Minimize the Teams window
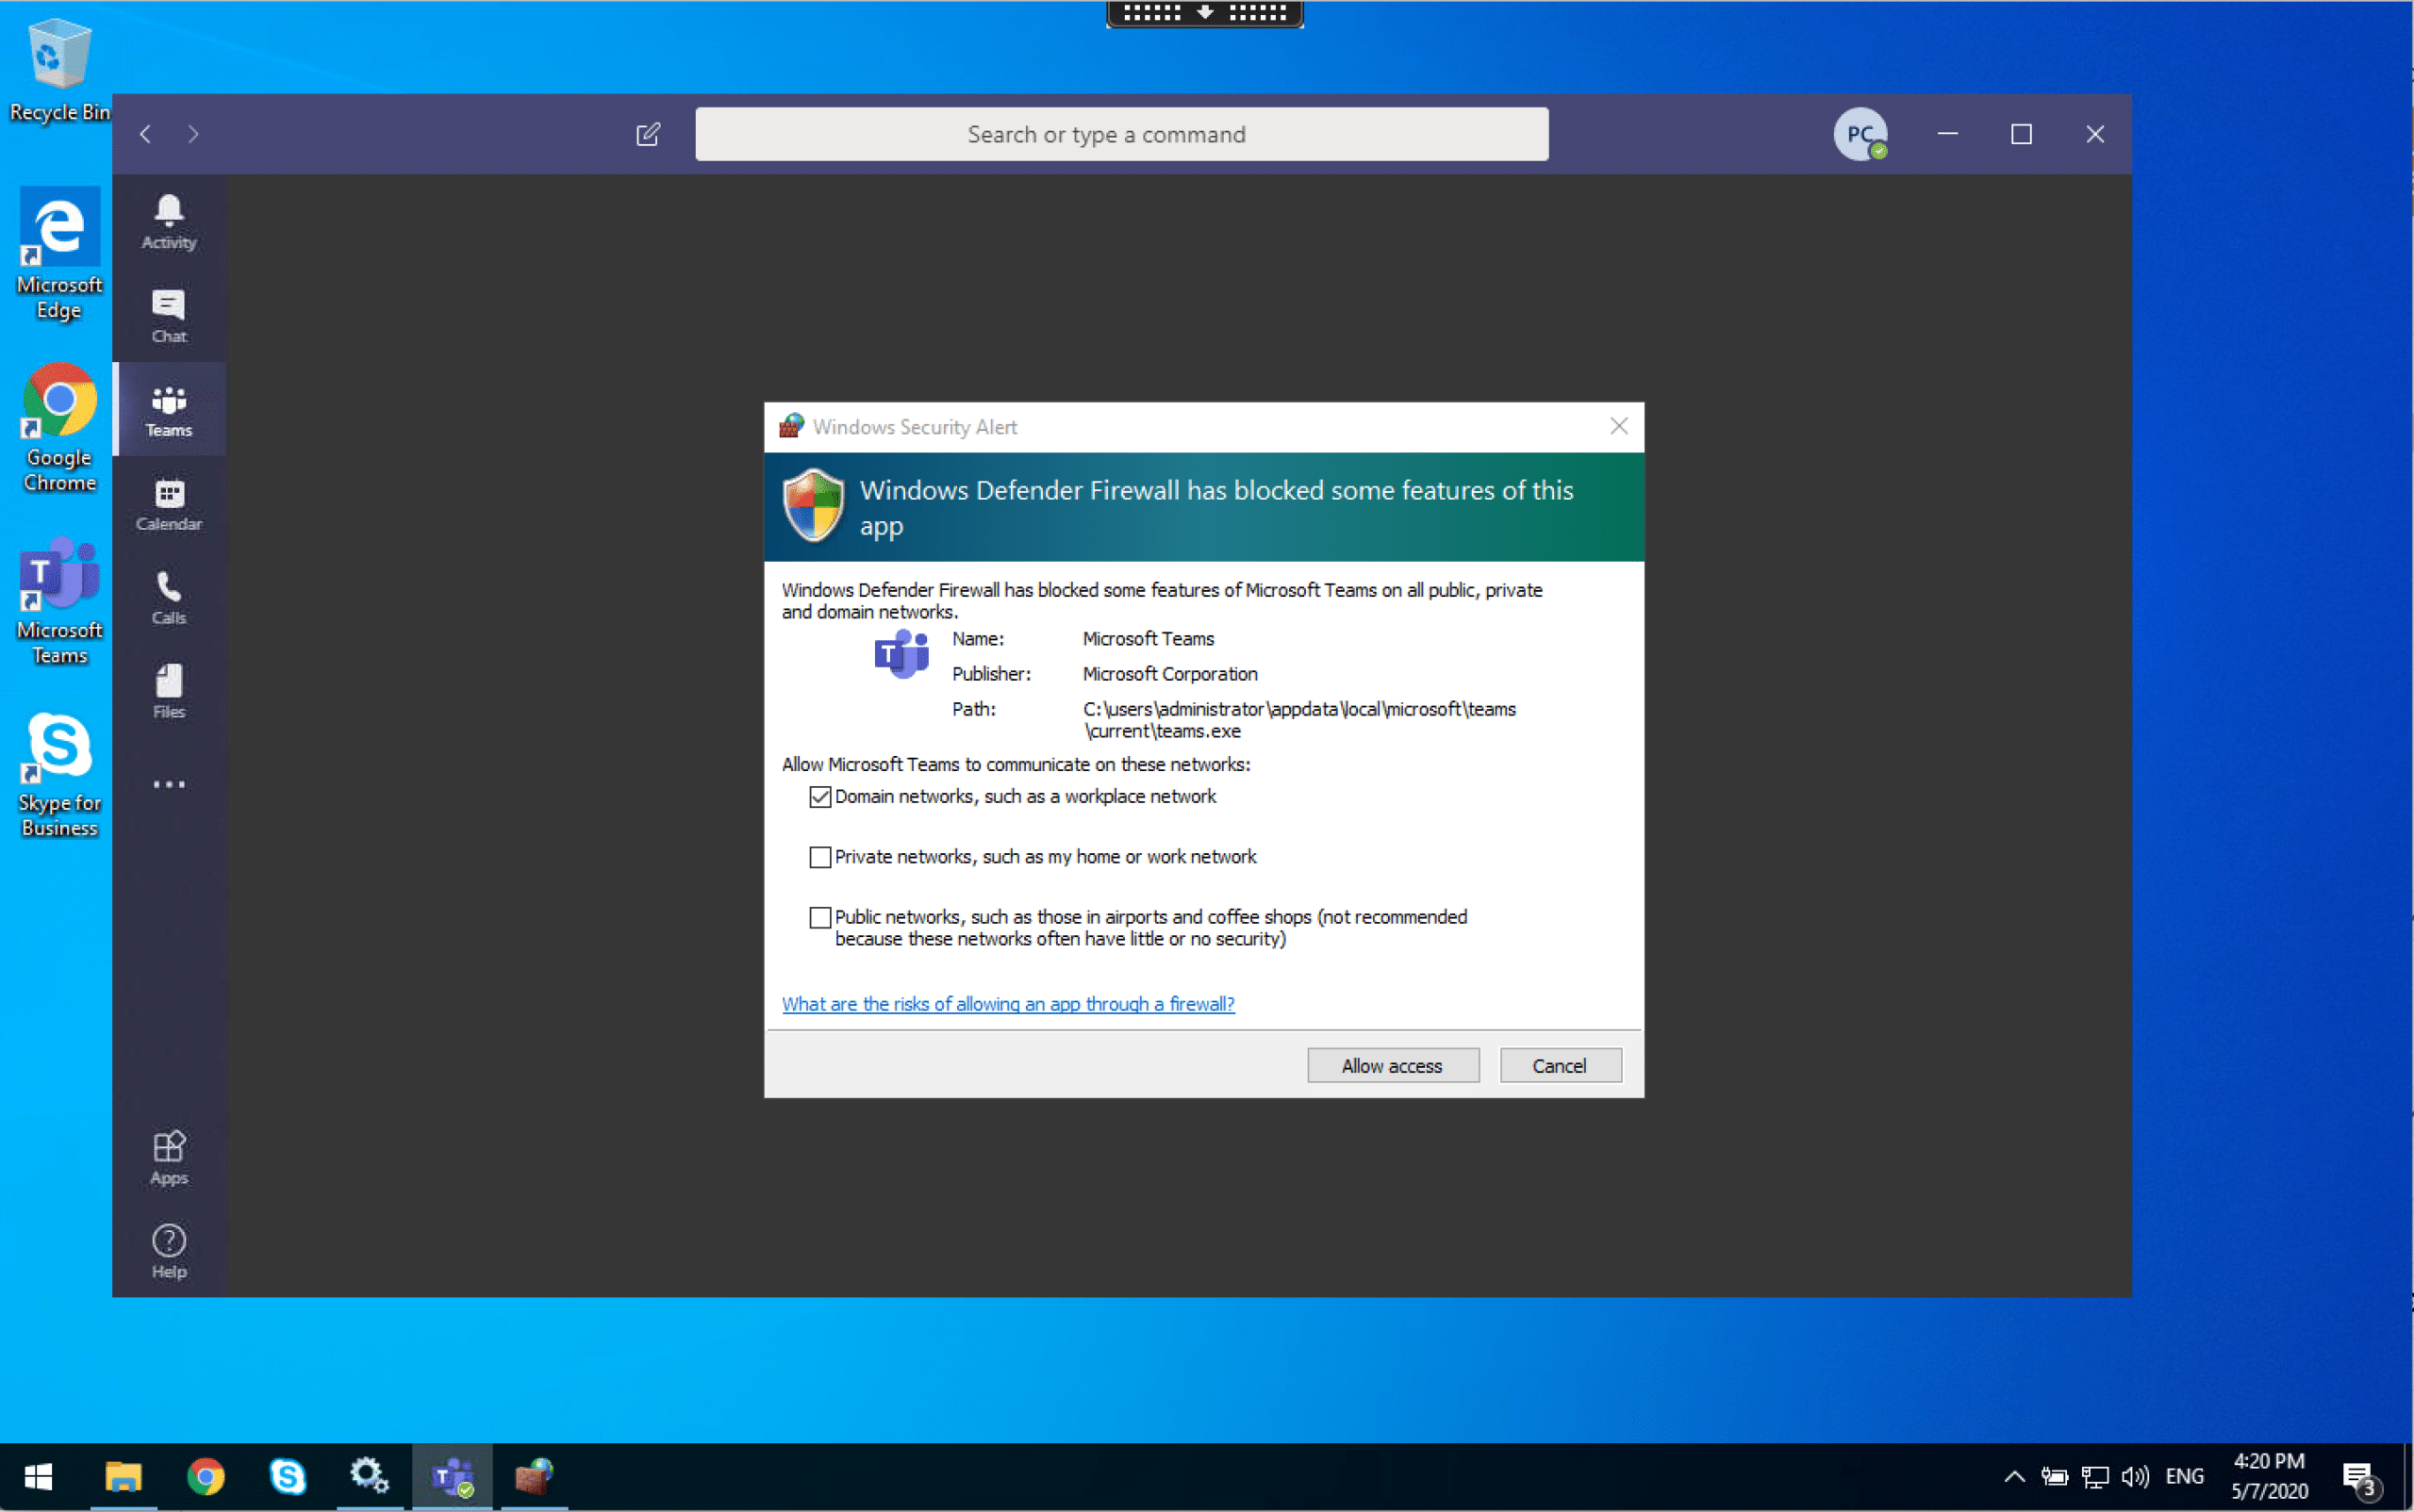 click(x=1947, y=134)
